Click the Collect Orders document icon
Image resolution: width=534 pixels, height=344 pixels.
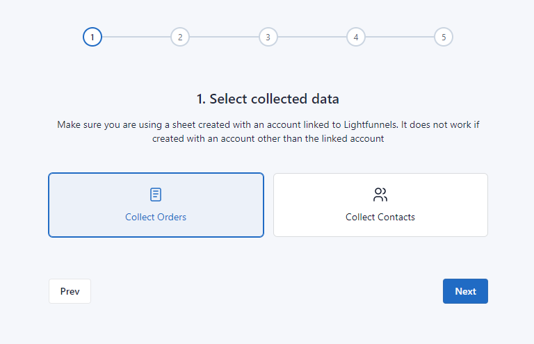tap(156, 195)
